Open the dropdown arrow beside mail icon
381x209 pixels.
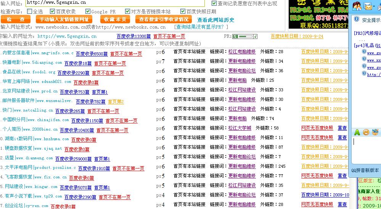point(375,6)
